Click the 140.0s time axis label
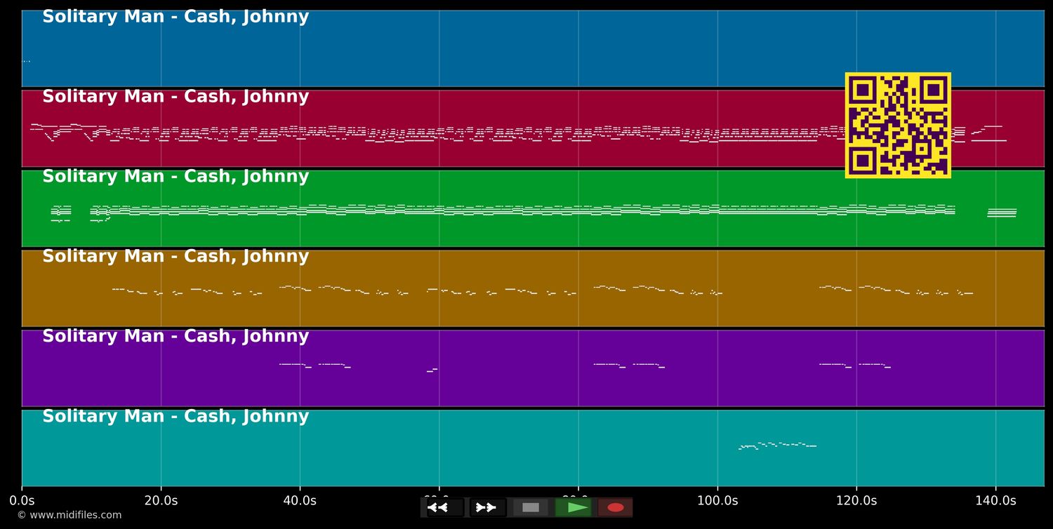This screenshot has height=529, width=1053. [995, 500]
